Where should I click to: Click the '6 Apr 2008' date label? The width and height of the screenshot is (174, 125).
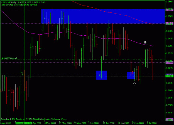click(x=6, y=123)
